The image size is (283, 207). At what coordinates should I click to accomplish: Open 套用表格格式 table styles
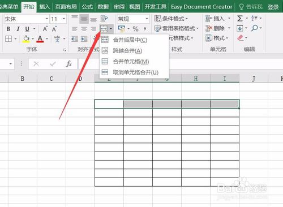pos(177,28)
